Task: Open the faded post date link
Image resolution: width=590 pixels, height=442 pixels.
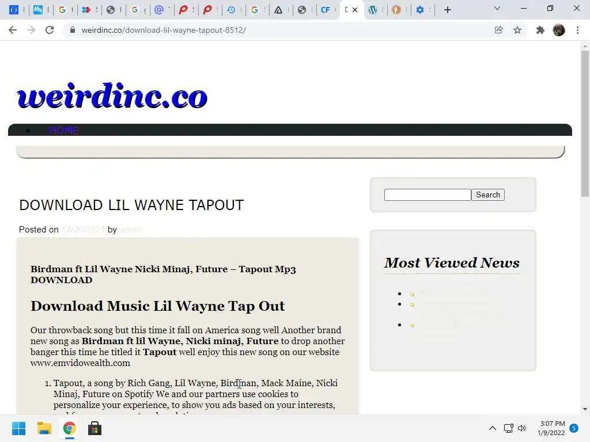Action: click(x=83, y=230)
